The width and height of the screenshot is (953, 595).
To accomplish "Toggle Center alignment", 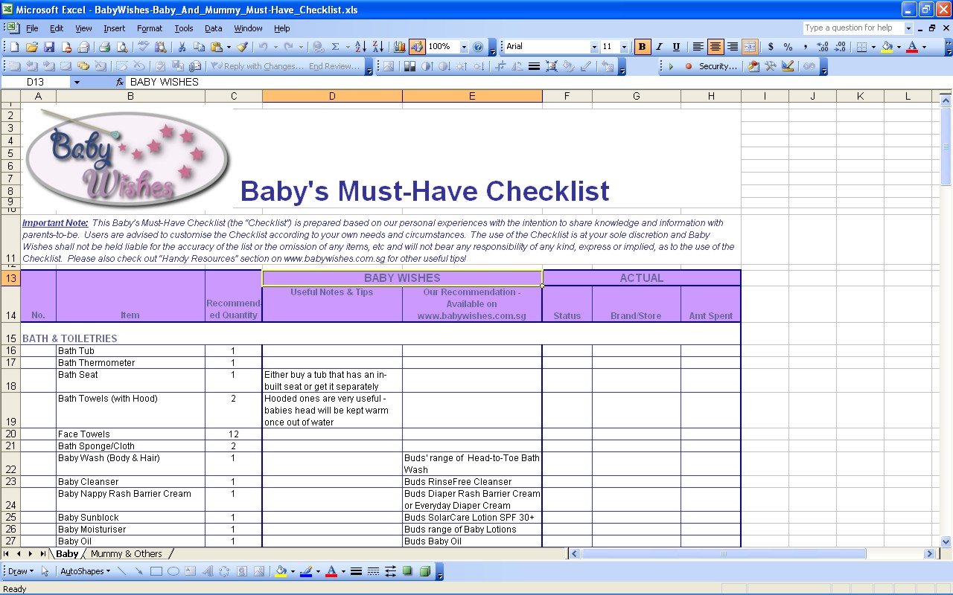I will click(x=715, y=47).
